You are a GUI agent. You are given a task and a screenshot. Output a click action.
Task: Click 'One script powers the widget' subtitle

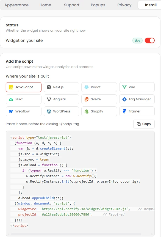click(49, 67)
